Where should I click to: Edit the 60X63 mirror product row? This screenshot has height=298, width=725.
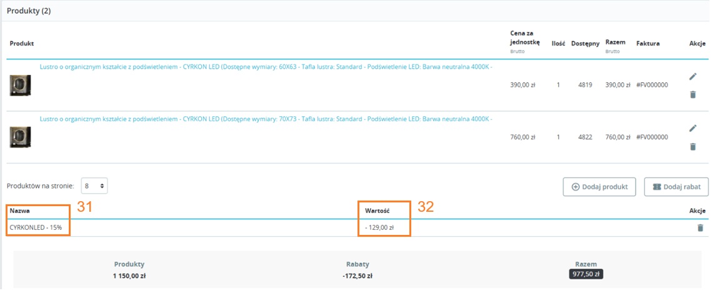click(x=692, y=76)
